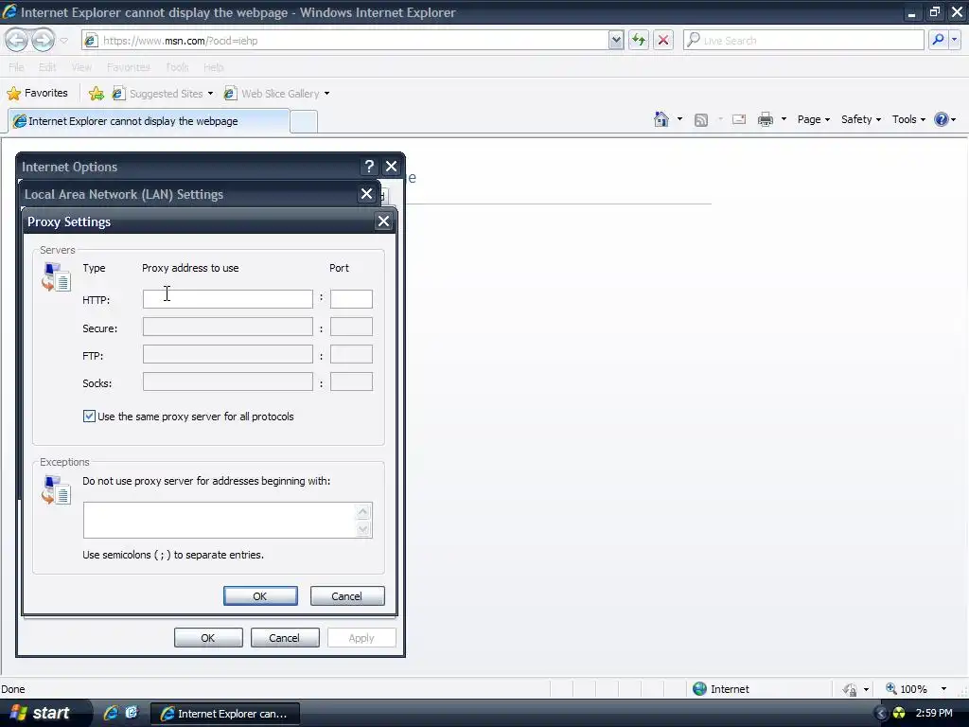Click the Home icon in command bar
Image resolution: width=969 pixels, height=727 pixels.
coord(661,119)
